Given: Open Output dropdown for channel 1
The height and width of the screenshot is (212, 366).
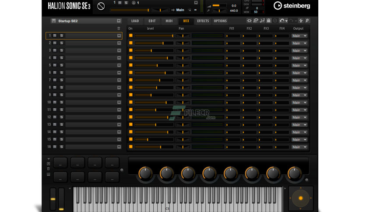Looking at the screenshot, I should click(x=299, y=36).
